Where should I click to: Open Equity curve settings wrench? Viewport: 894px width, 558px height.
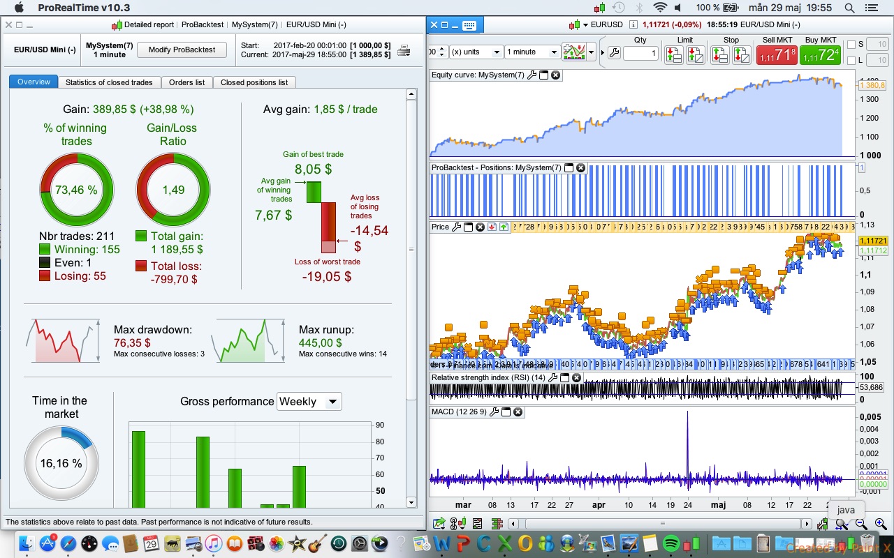532,75
